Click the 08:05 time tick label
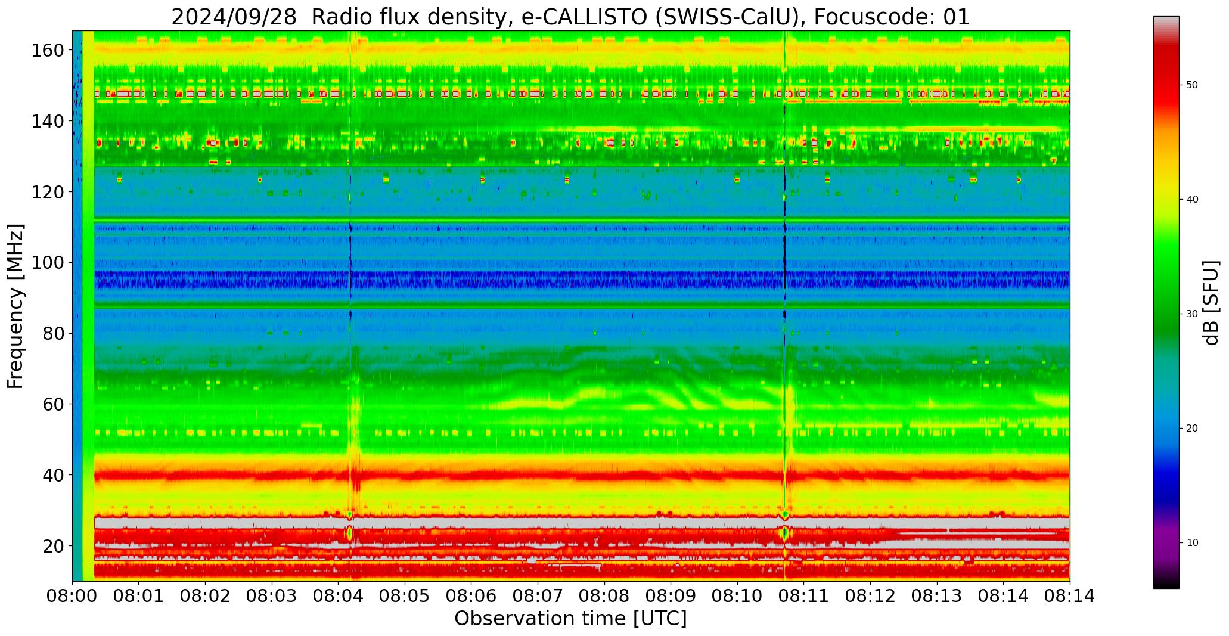 pyautogui.click(x=405, y=597)
